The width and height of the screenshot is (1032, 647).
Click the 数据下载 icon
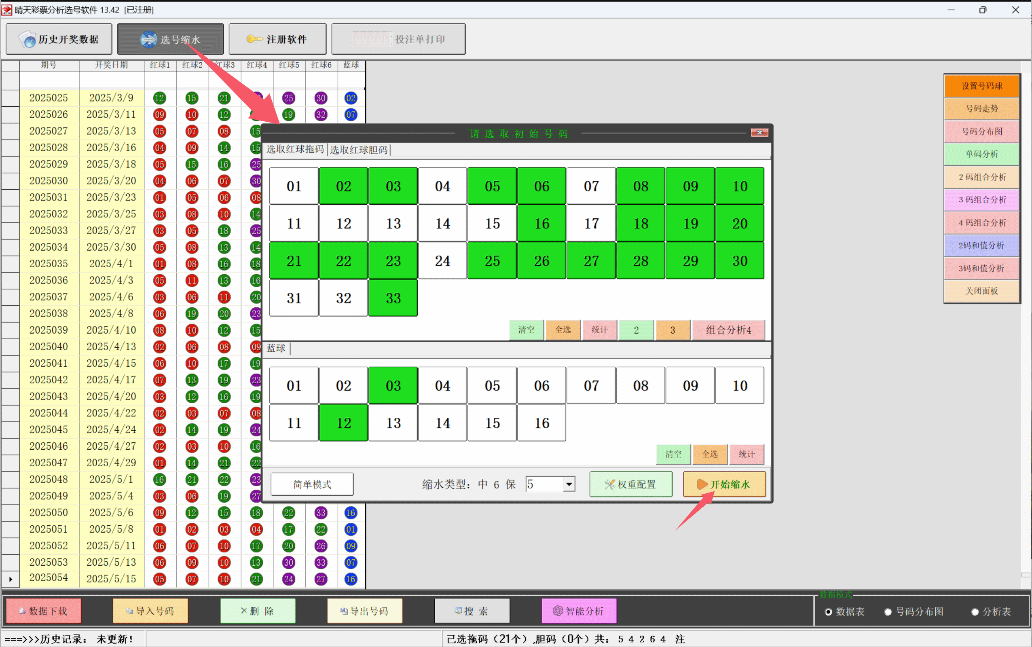[x=23, y=611]
